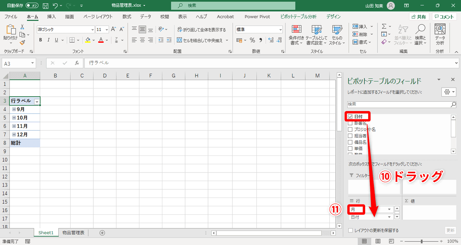Apply comma style format
The height and width of the screenshot is (245, 461).
(260, 40)
